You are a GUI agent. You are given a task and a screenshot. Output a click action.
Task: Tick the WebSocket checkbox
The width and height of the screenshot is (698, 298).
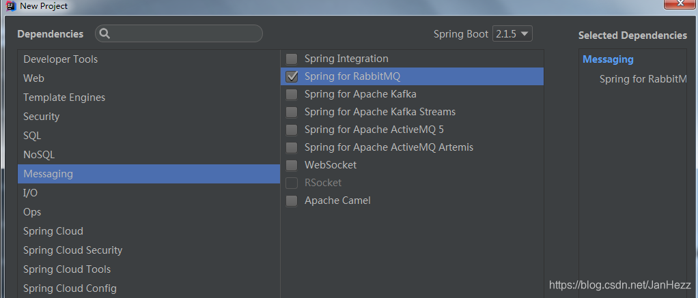[292, 165]
